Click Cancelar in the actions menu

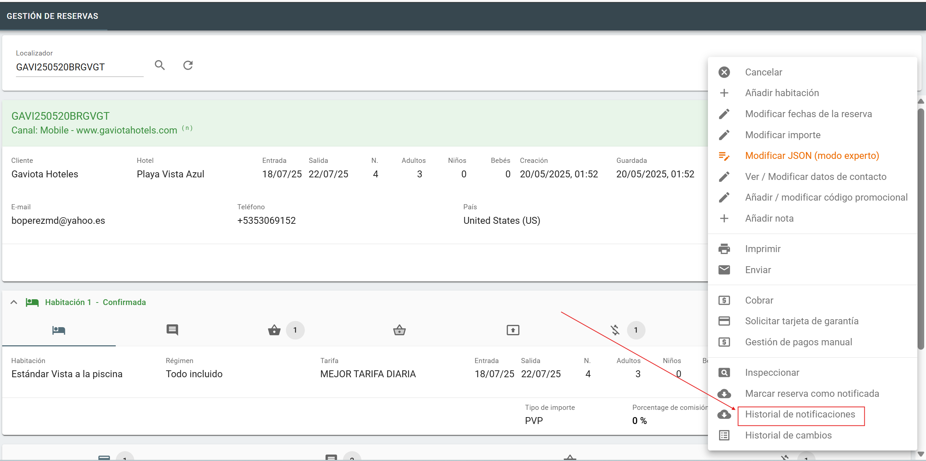[763, 72]
